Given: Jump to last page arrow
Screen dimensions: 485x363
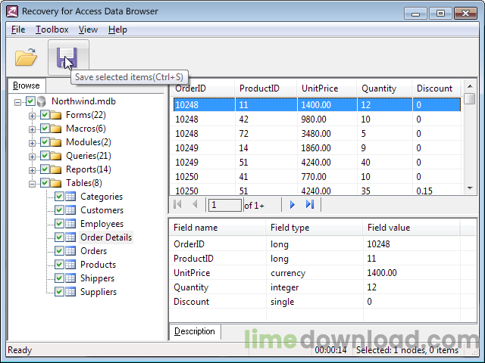Looking at the screenshot, I should [x=310, y=204].
